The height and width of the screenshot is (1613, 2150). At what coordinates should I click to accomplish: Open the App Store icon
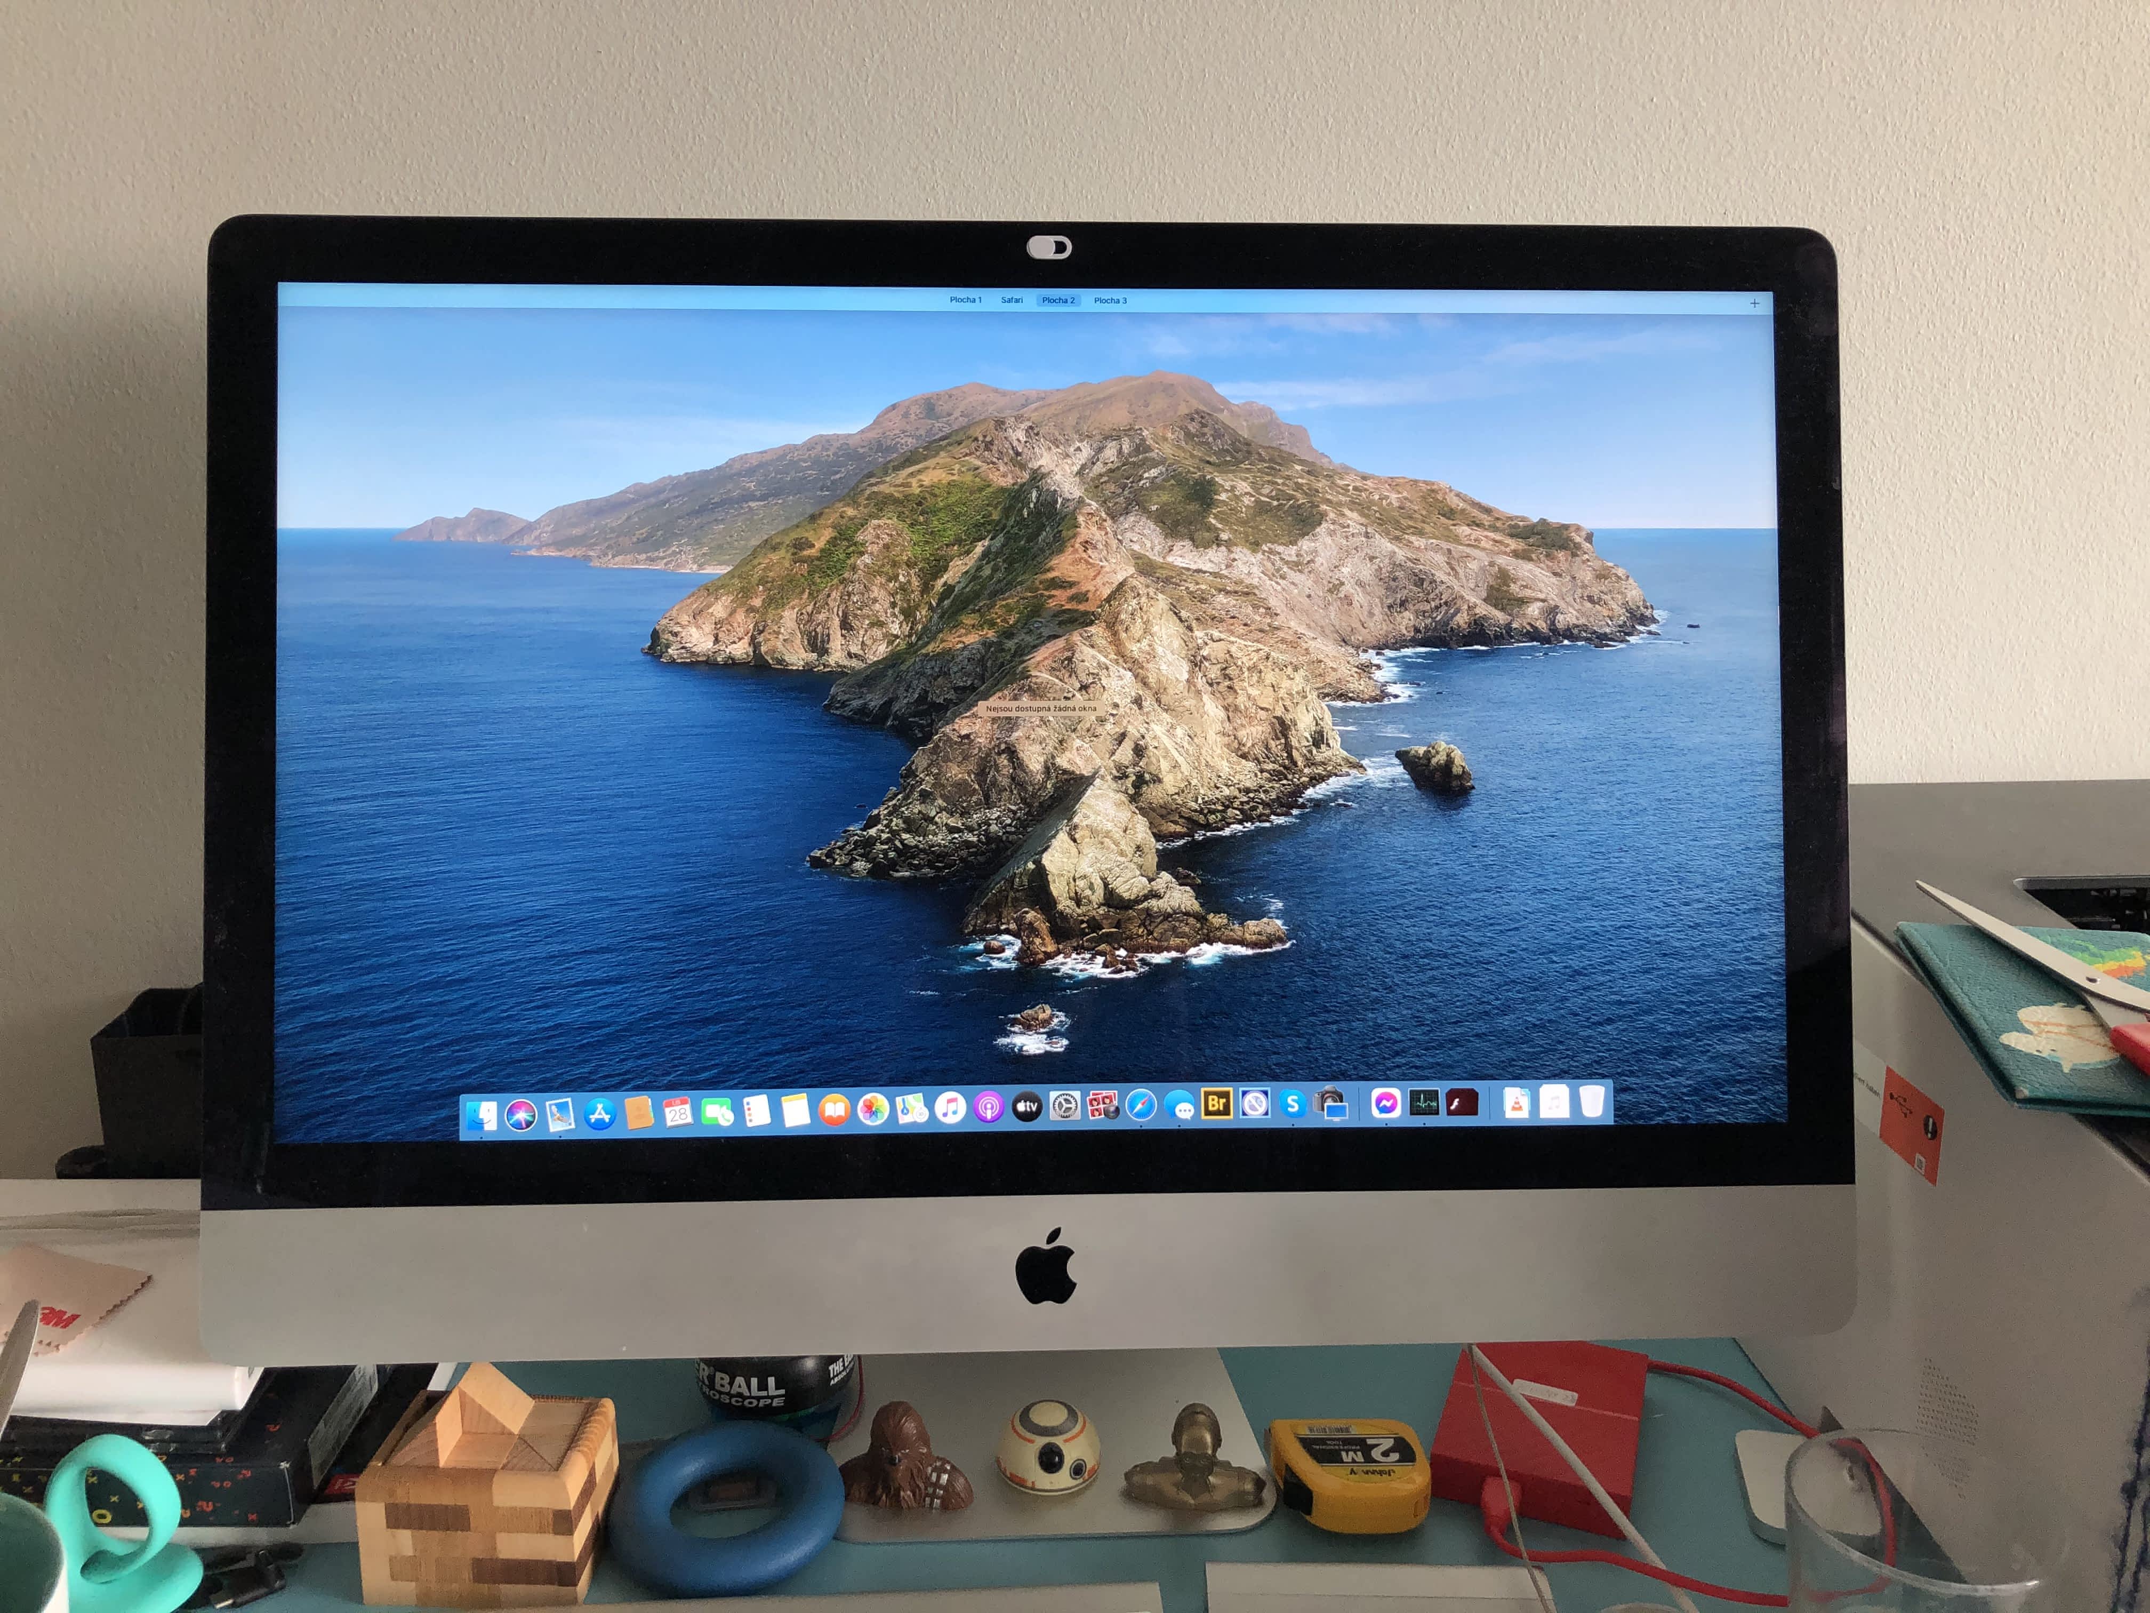(600, 1113)
